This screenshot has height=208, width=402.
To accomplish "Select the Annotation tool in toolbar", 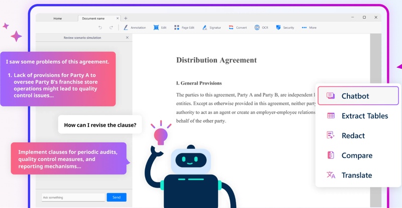I will [135, 28].
